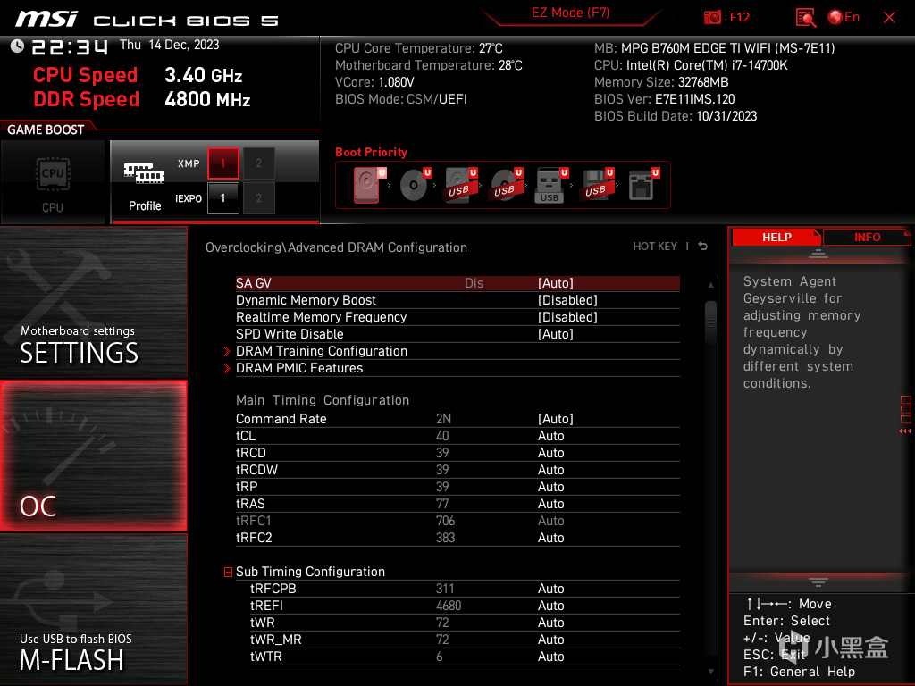Click the help panel top resize handle
915x686 pixels.
[x=818, y=253]
